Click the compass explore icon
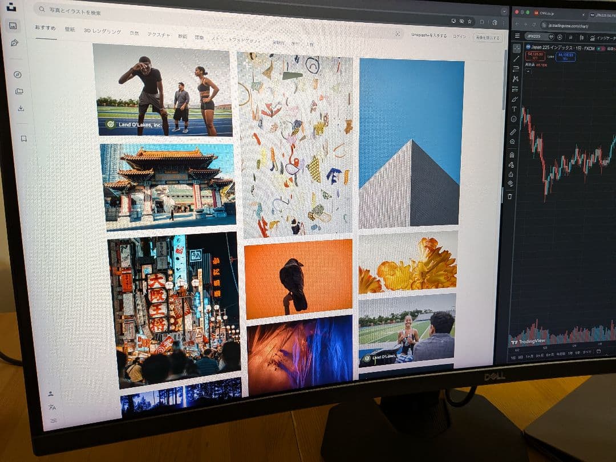The image size is (616, 462). [x=18, y=75]
